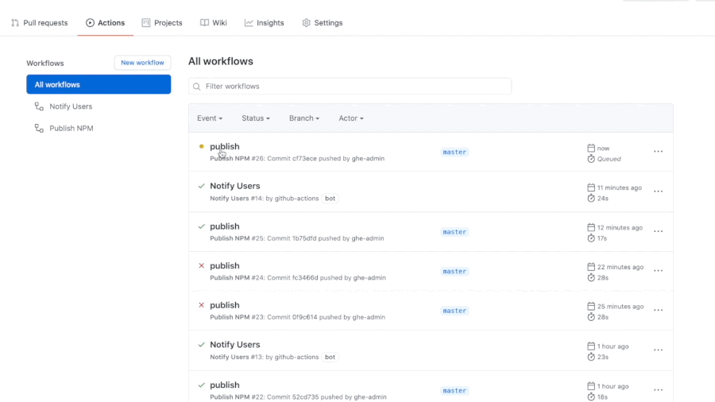Click master branch label on run #23

[x=454, y=311]
